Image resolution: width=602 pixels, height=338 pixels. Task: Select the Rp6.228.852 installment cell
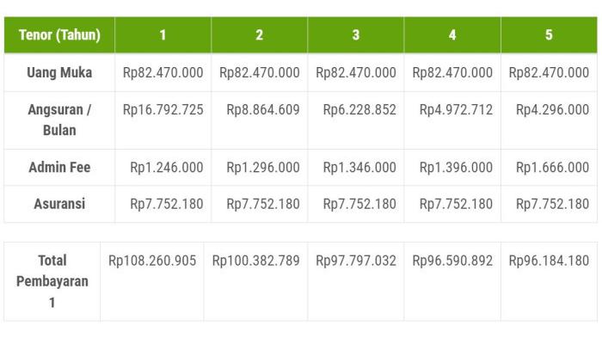pyautogui.click(x=356, y=120)
